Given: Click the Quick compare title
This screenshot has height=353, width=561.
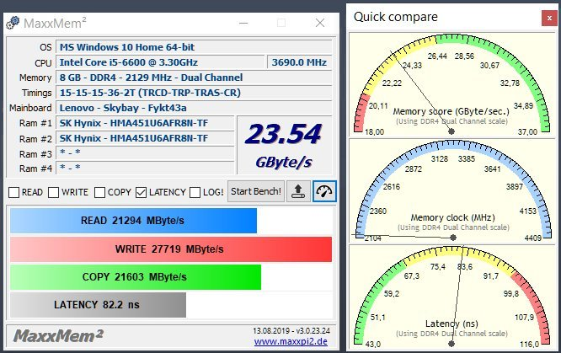Looking at the screenshot, I should point(396,17).
